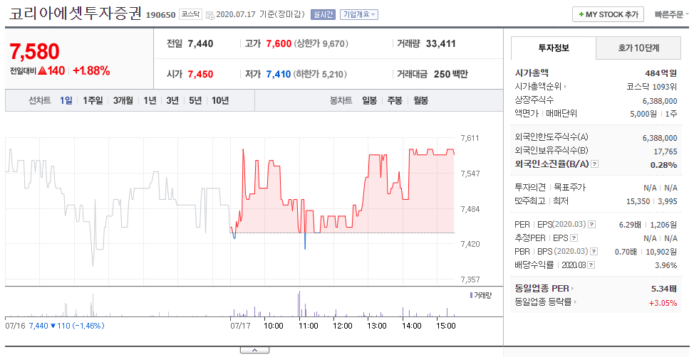The width and height of the screenshot is (699, 357).
Task: Click the stock code 190650
Action: (x=161, y=15)
